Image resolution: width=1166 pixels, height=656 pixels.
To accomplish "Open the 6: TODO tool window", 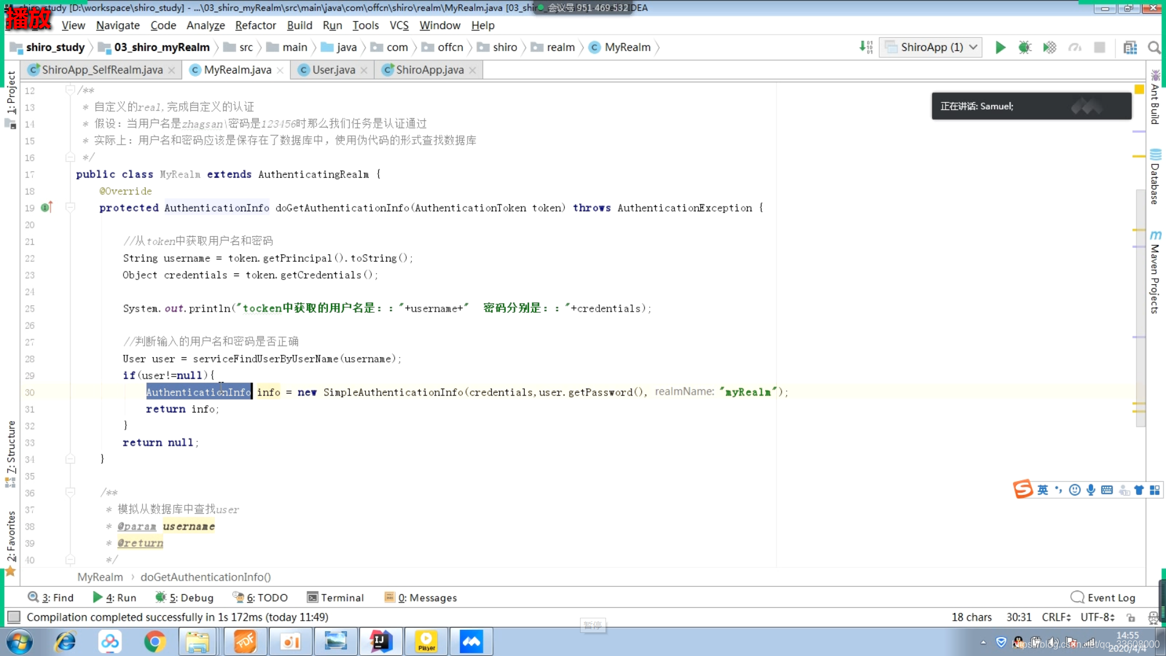I will pyautogui.click(x=261, y=598).
